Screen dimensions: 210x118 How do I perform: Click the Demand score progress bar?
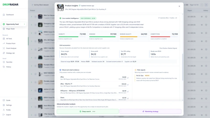click(x=103, y=37)
